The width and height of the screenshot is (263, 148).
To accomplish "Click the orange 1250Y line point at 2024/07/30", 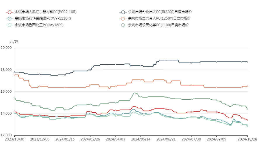I will (x=191, y=85).
